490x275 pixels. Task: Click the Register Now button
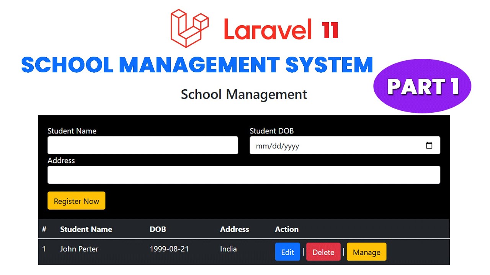(x=76, y=201)
